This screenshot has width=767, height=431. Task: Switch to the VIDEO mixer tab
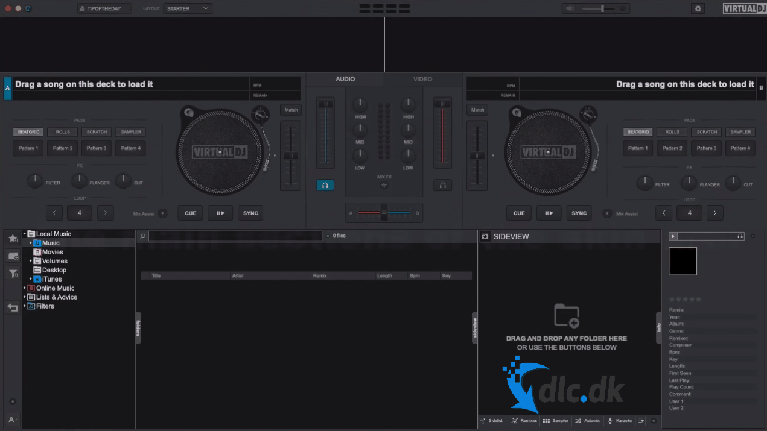point(422,79)
